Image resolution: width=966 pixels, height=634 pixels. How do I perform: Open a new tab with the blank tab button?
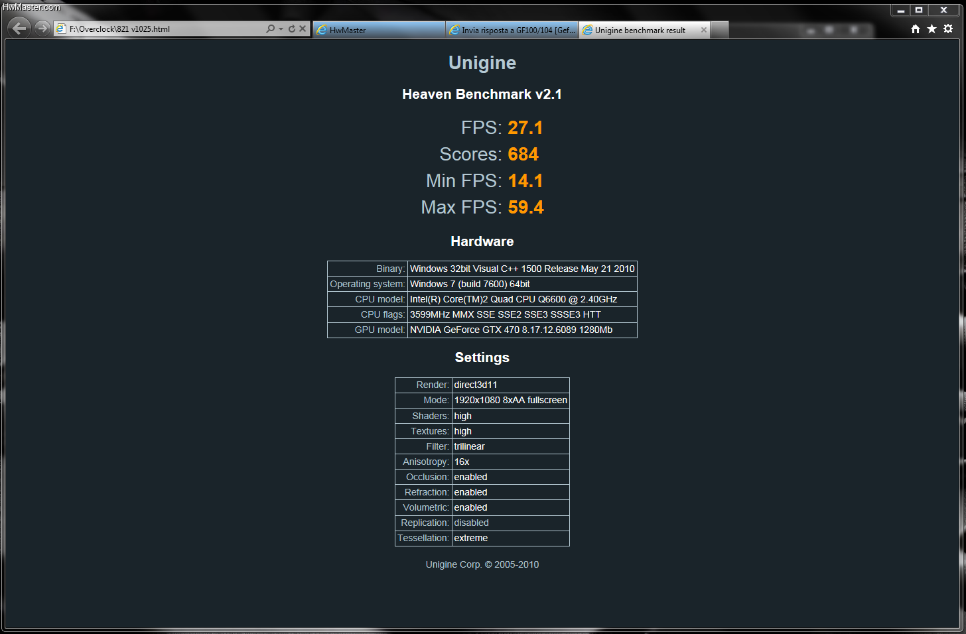click(720, 30)
